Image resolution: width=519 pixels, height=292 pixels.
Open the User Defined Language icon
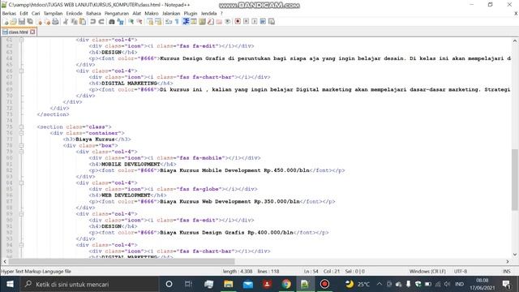pyautogui.click(x=194, y=22)
